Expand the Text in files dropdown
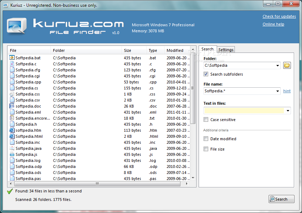The height and width of the screenshot is (213, 302). coord(288,111)
